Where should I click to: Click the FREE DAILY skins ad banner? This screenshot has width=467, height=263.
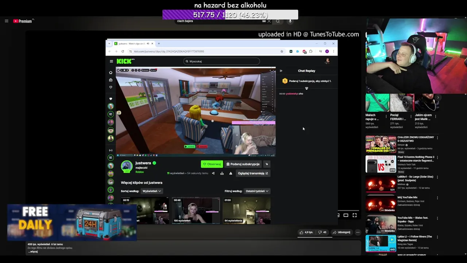(72, 222)
